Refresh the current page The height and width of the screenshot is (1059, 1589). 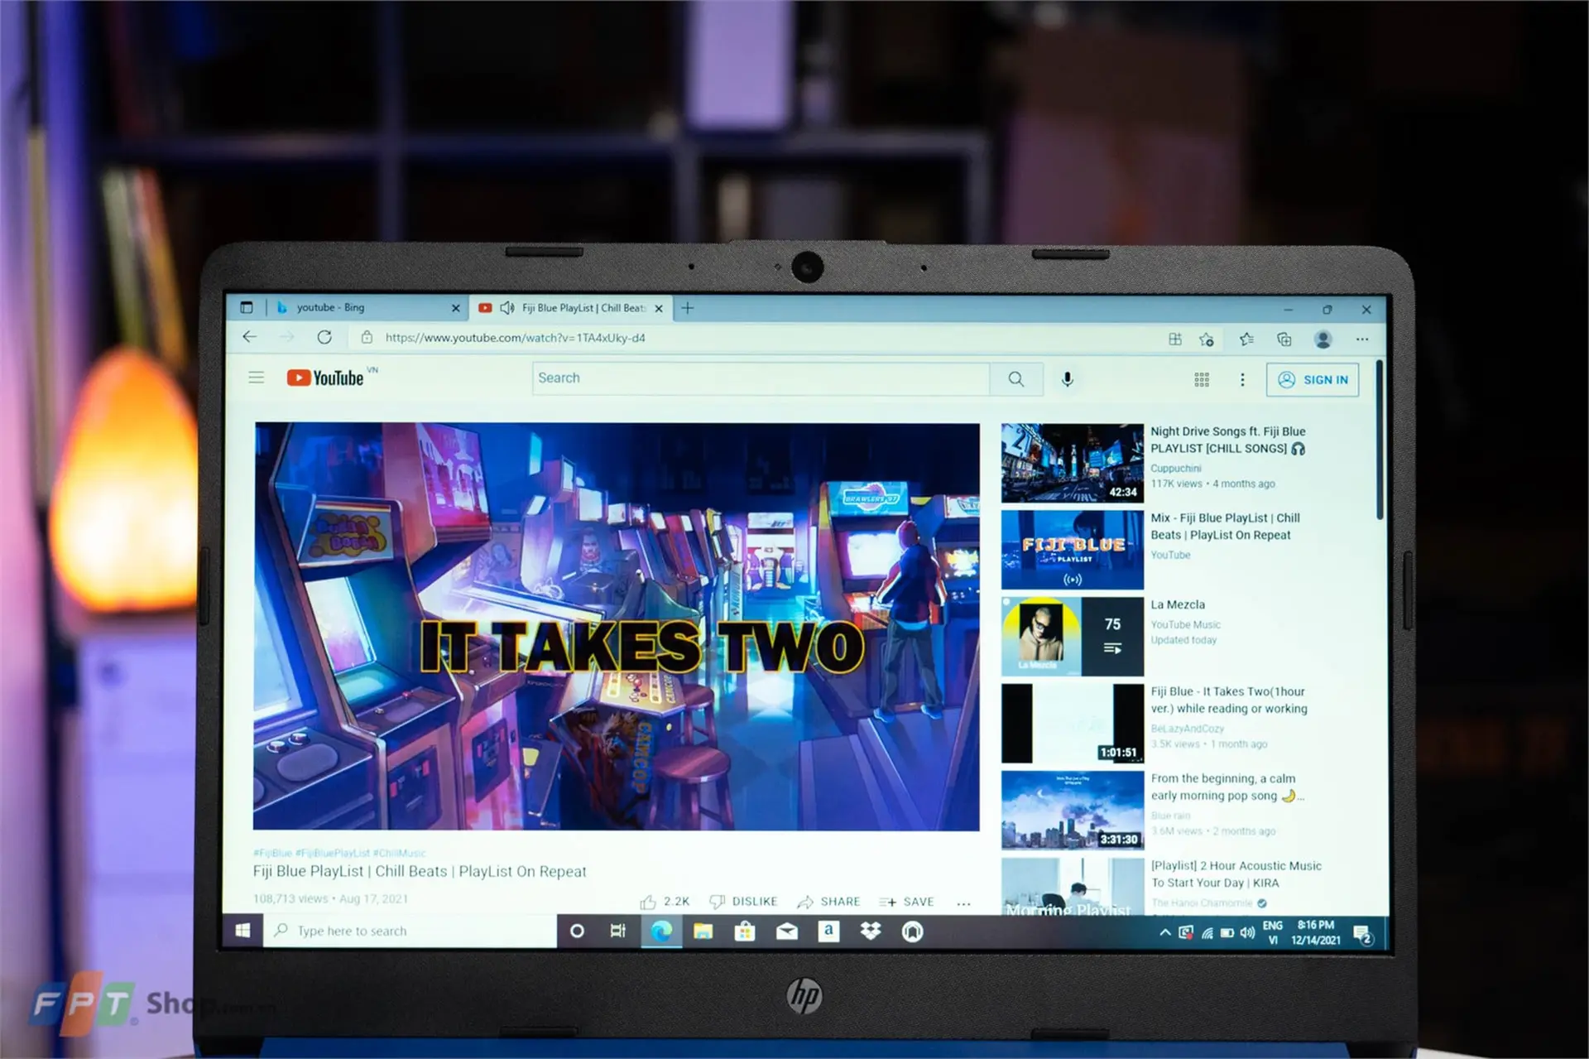coord(324,337)
